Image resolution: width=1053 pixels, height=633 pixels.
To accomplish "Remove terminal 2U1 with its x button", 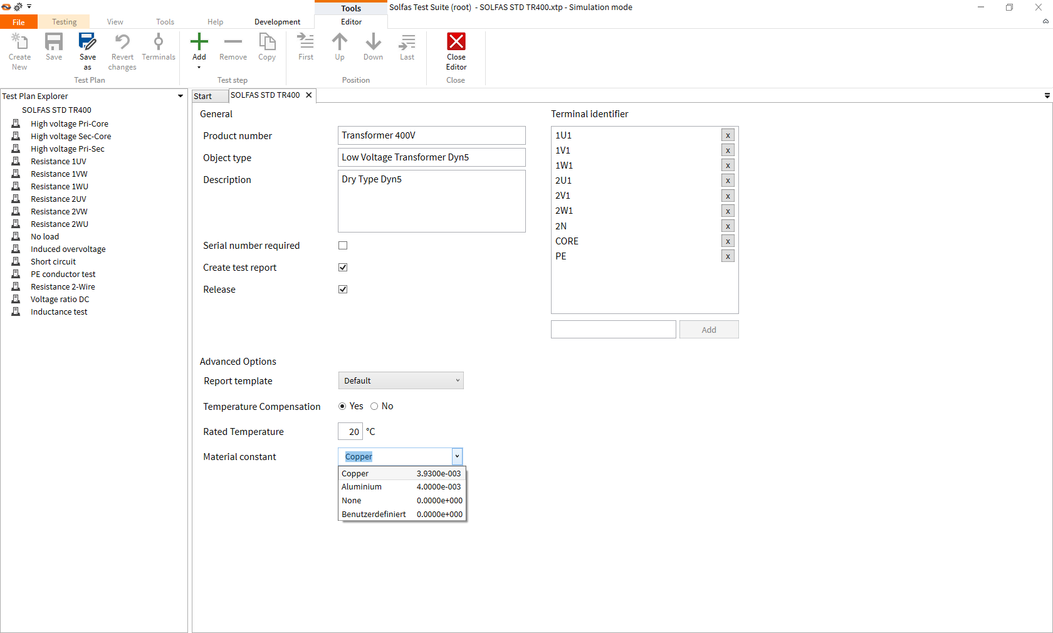I will (728, 180).
